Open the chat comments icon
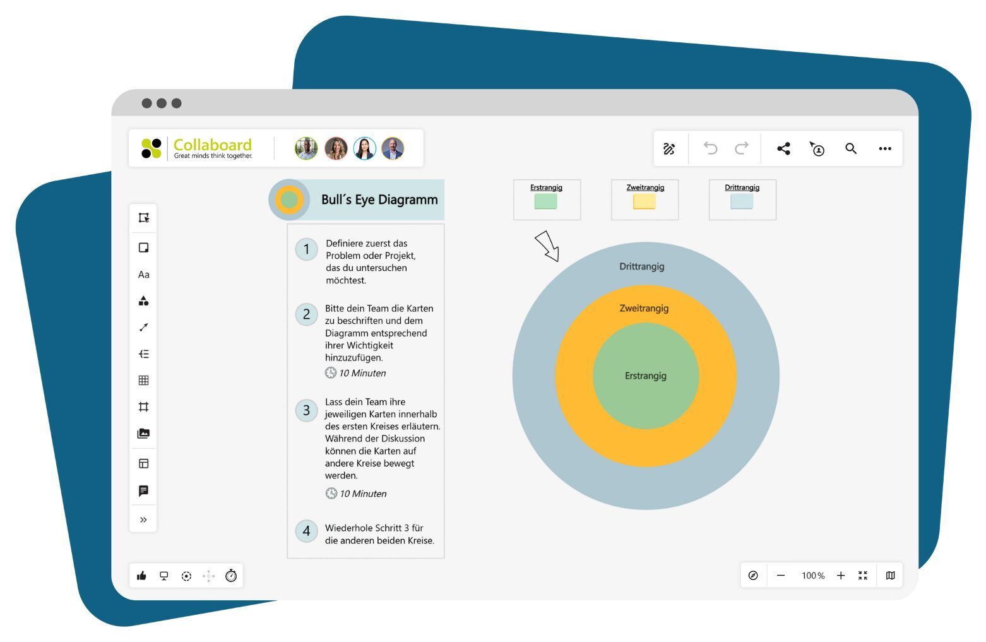 (143, 491)
